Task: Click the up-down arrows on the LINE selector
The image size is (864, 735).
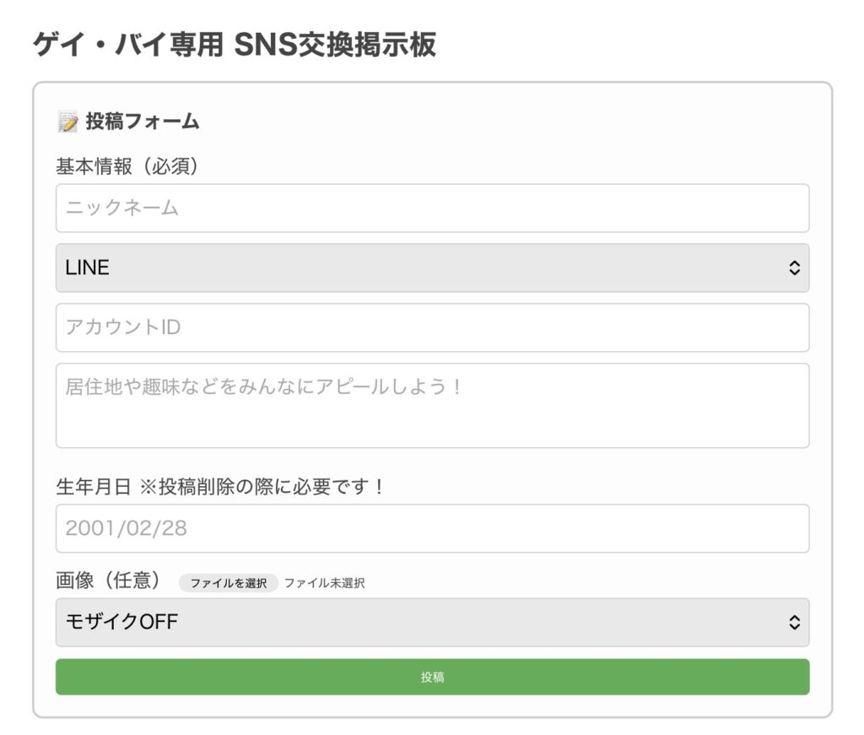Action: 793,268
